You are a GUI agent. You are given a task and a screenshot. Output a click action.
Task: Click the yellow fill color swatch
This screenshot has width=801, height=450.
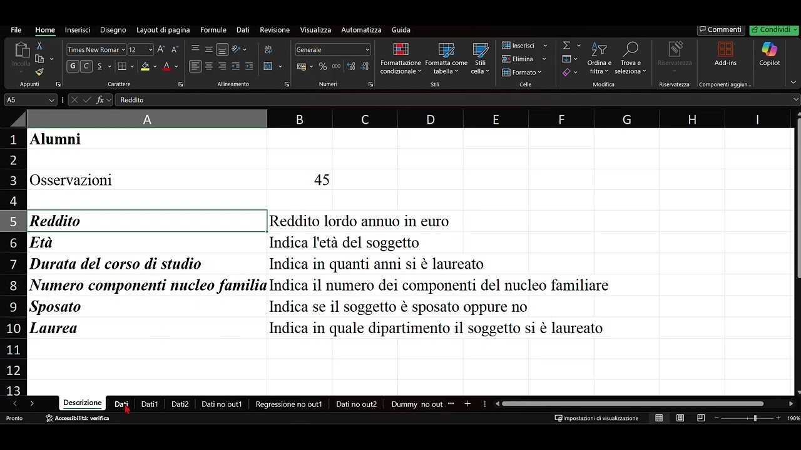coord(145,66)
